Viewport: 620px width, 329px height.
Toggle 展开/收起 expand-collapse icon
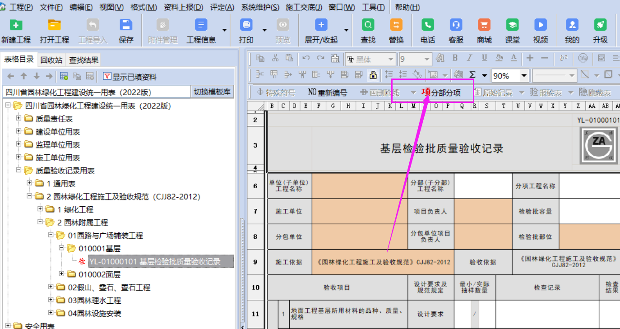[321, 25]
